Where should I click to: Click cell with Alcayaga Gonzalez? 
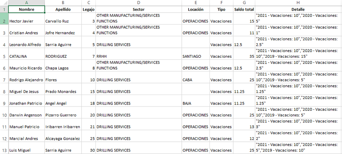pyautogui.click(x=63, y=136)
